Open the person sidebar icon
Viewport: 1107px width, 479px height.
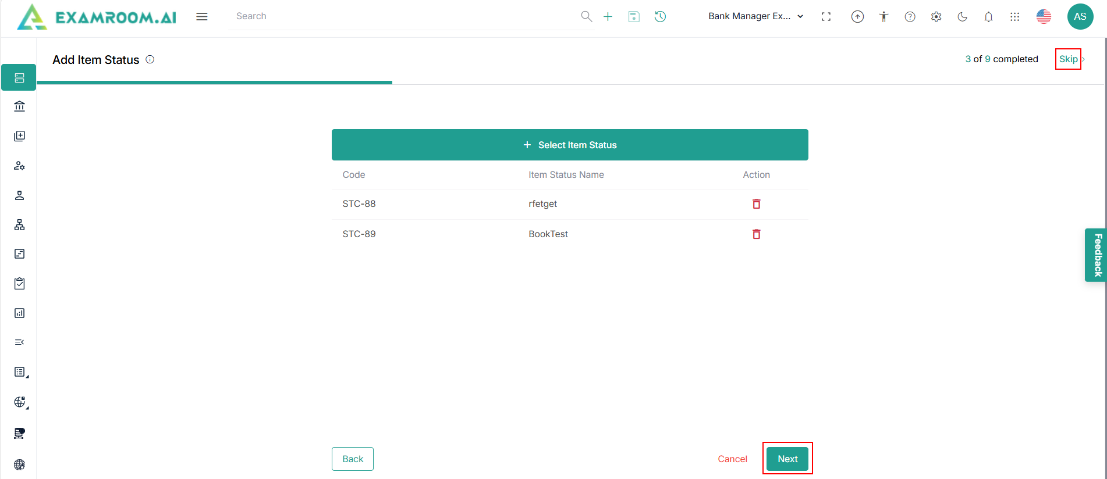pyautogui.click(x=19, y=195)
